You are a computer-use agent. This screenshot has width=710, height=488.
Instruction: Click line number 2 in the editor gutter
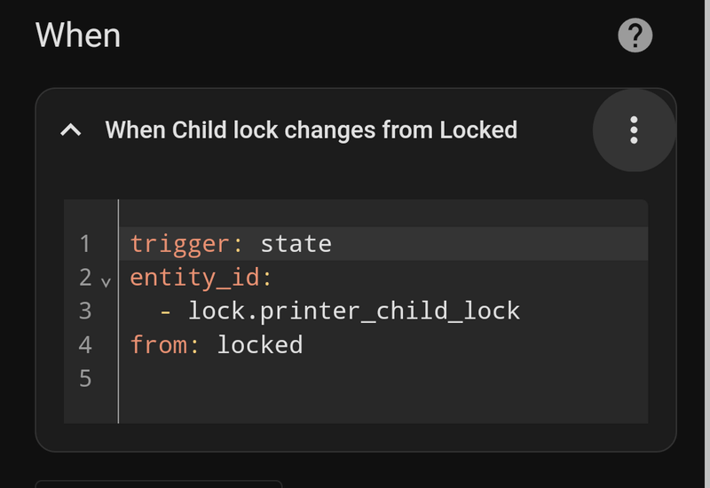85,277
